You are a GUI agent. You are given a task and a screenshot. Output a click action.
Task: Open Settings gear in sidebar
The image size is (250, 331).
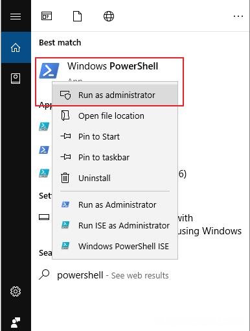pyautogui.click(x=16, y=291)
